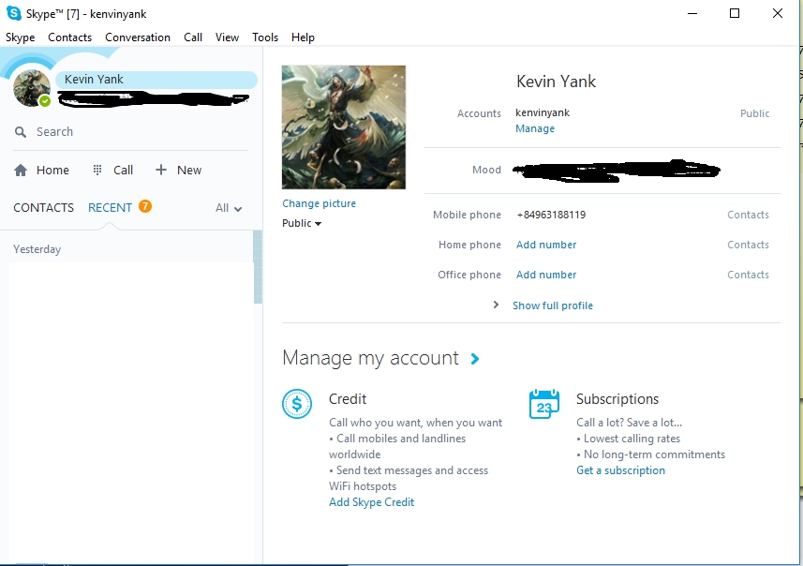Open the Tools menu
This screenshot has height=566, width=803.
[265, 37]
